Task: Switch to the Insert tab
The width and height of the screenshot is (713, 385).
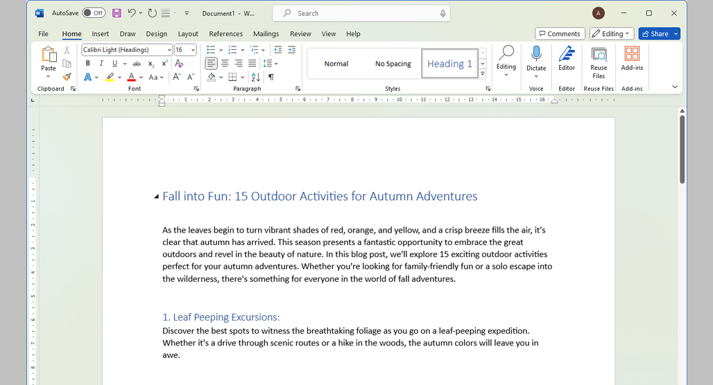Action: pos(100,34)
